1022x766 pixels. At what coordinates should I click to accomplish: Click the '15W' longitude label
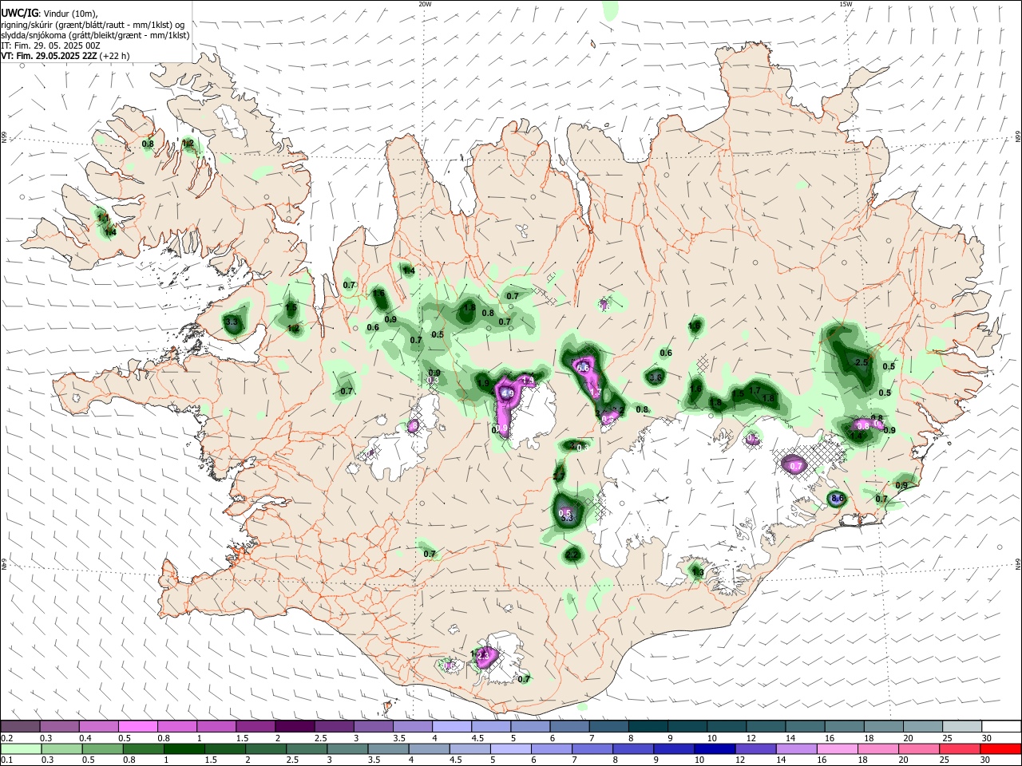846,4
